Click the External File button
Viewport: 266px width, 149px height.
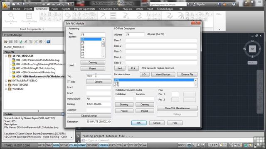[187, 74]
